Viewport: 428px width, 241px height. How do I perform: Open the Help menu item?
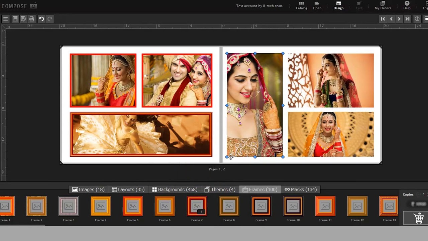[407, 6]
